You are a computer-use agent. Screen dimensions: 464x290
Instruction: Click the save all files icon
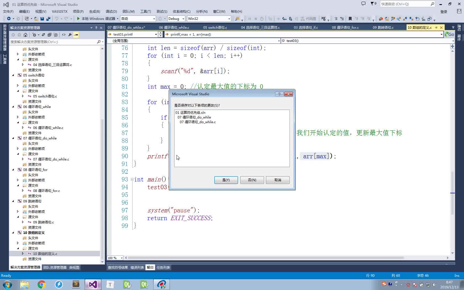[x=48, y=19]
